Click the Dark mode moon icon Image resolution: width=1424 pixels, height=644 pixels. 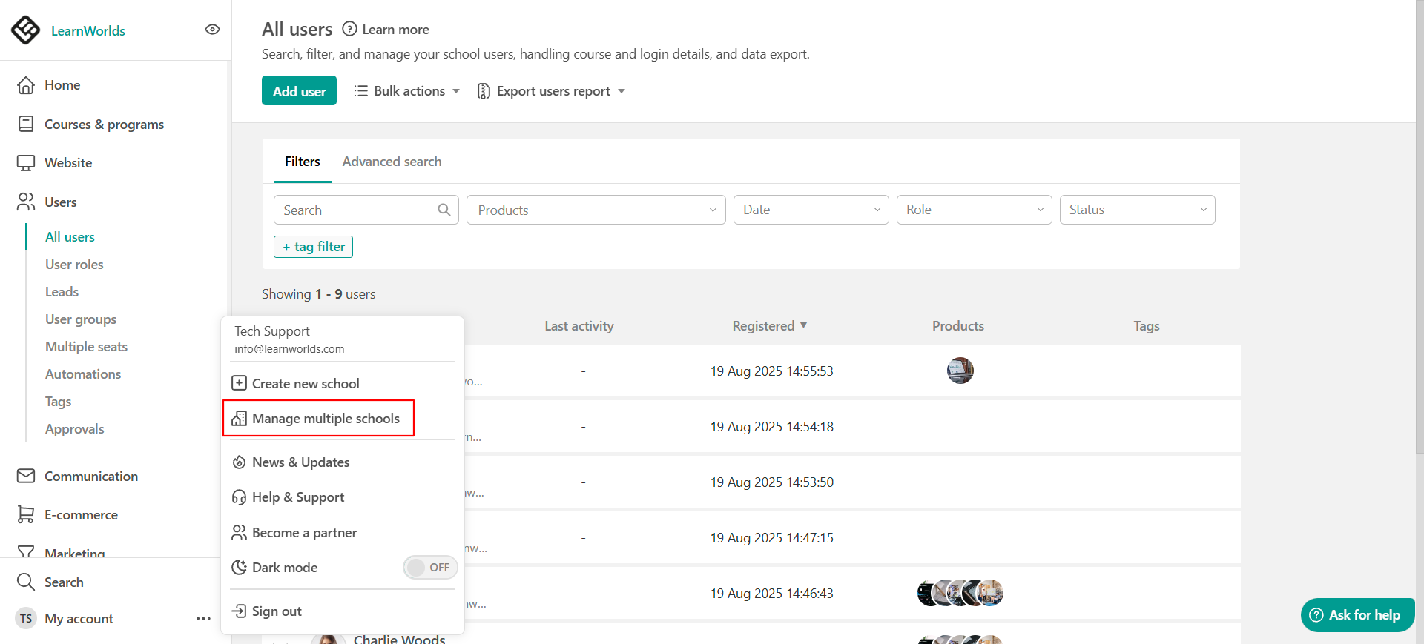tap(239, 567)
